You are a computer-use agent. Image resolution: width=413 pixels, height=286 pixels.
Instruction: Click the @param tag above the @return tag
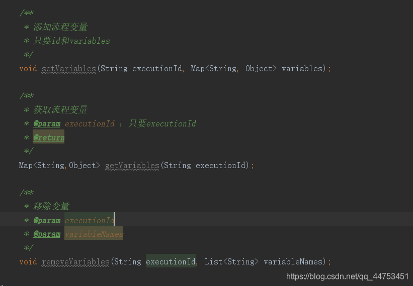(x=47, y=123)
